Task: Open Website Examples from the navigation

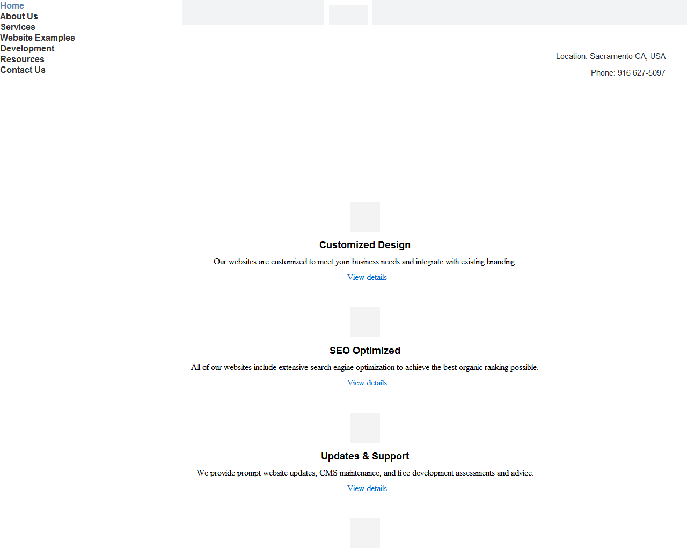Action: coord(38,38)
